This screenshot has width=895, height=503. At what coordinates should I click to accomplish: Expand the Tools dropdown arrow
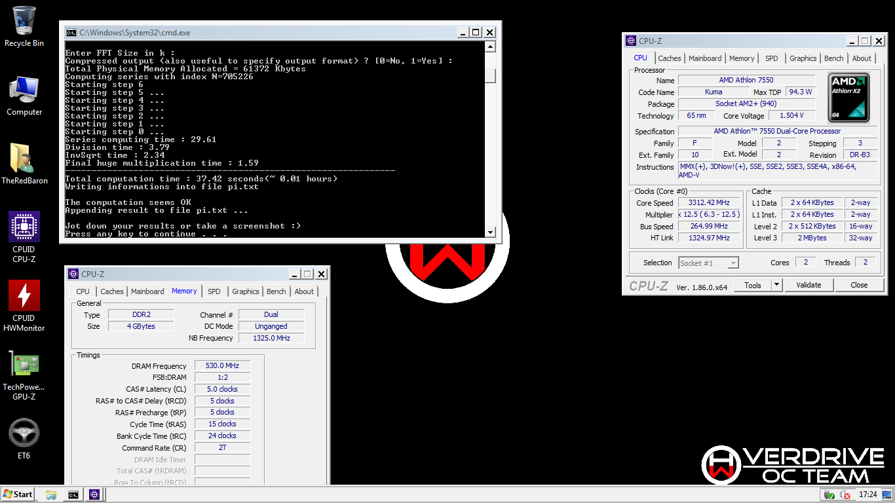click(x=776, y=285)
